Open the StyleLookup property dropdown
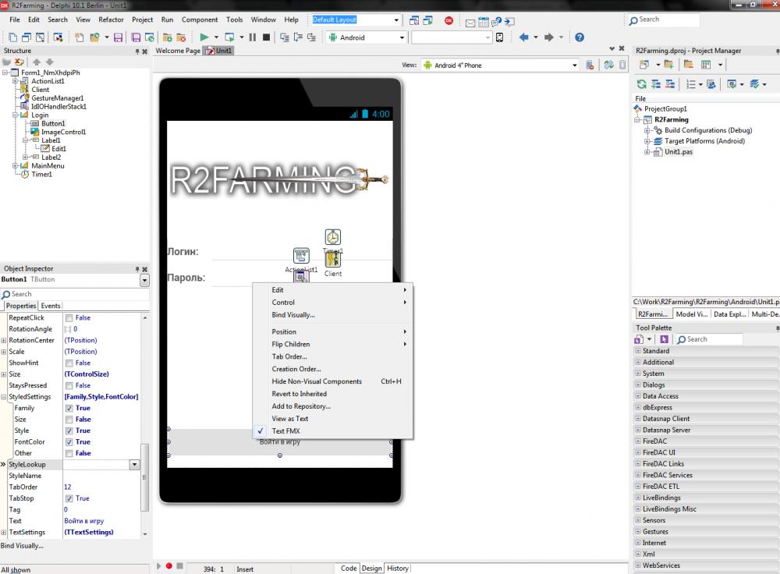 tap(134, 465)
